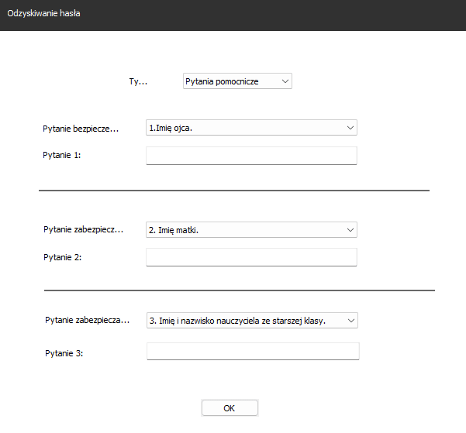Click into the 'Pytanie 2:' answer field
466x433 pixels.
pyautogui.click(x=251, y=257)
